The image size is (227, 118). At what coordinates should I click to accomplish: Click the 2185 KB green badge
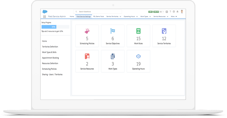click(x=156, y=12)
